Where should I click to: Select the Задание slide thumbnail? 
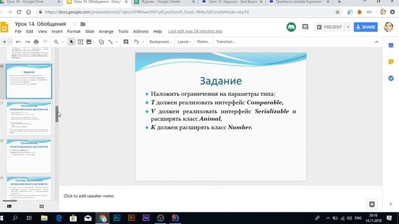[x=29, y=82]
